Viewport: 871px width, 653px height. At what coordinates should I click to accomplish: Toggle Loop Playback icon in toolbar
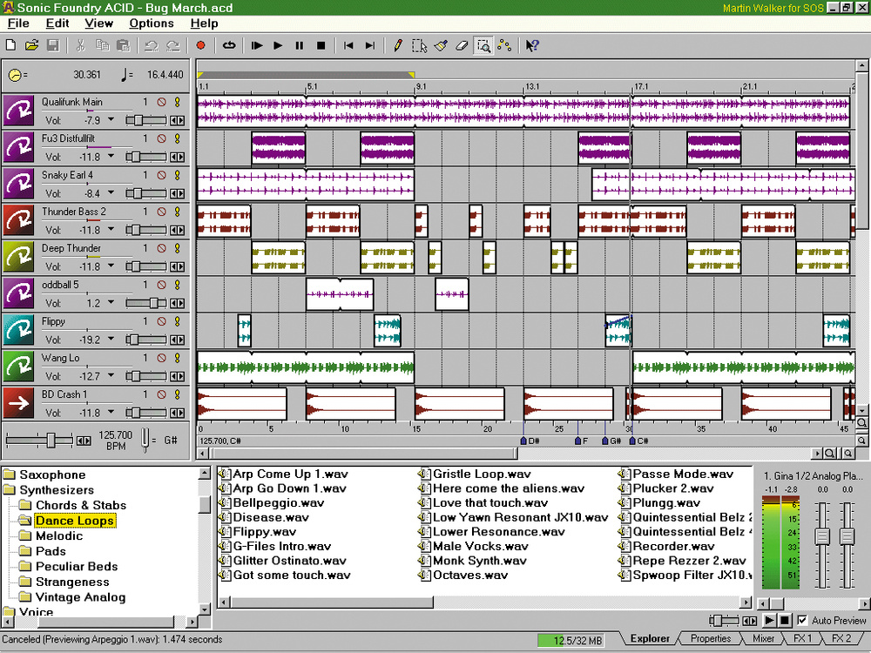(x=229, y=45)
